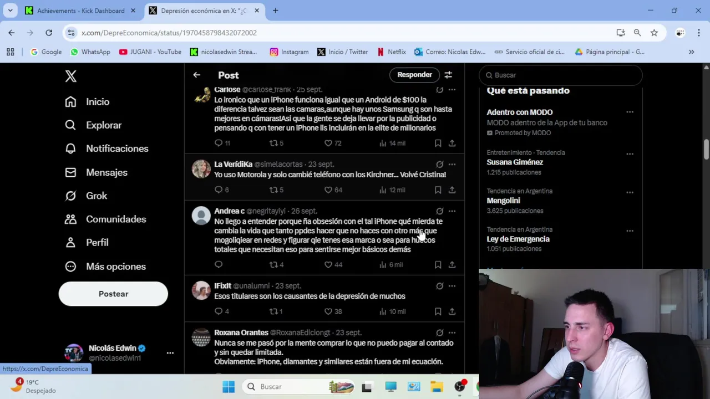
Task: Open Más opciones menu
Action: [x=105, y=267]
